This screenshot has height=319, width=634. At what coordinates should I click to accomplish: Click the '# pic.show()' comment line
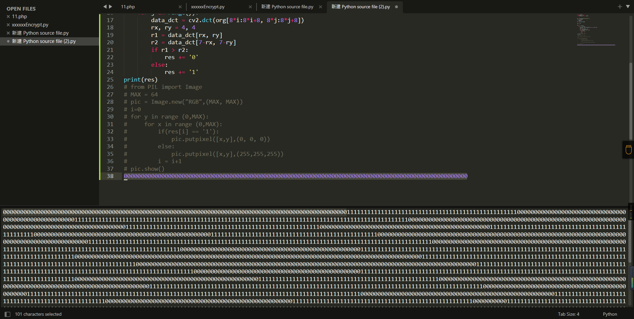[x=144, y=169]
